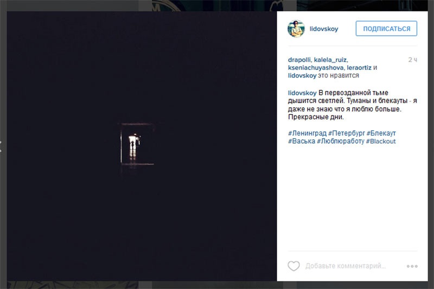Open the kalela_ruiz profile link
434x289 pixels.
tap(330, 60)
